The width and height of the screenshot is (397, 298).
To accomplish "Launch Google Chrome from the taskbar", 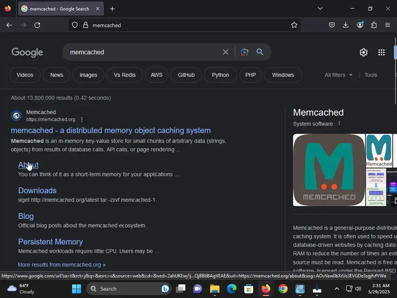I will click(283, 289).
